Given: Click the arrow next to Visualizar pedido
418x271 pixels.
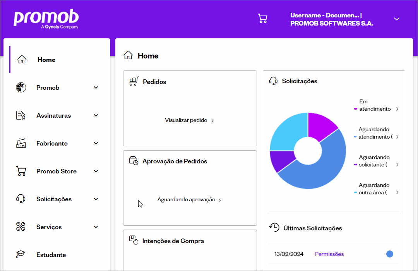Looking at the screenshot, I should coord(212,120).
